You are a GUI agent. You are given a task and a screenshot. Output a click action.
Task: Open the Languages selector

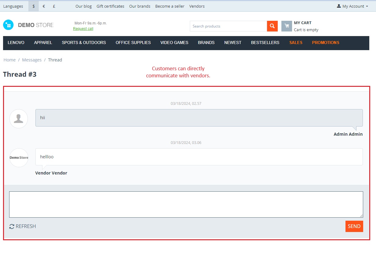tap(13, 6)
